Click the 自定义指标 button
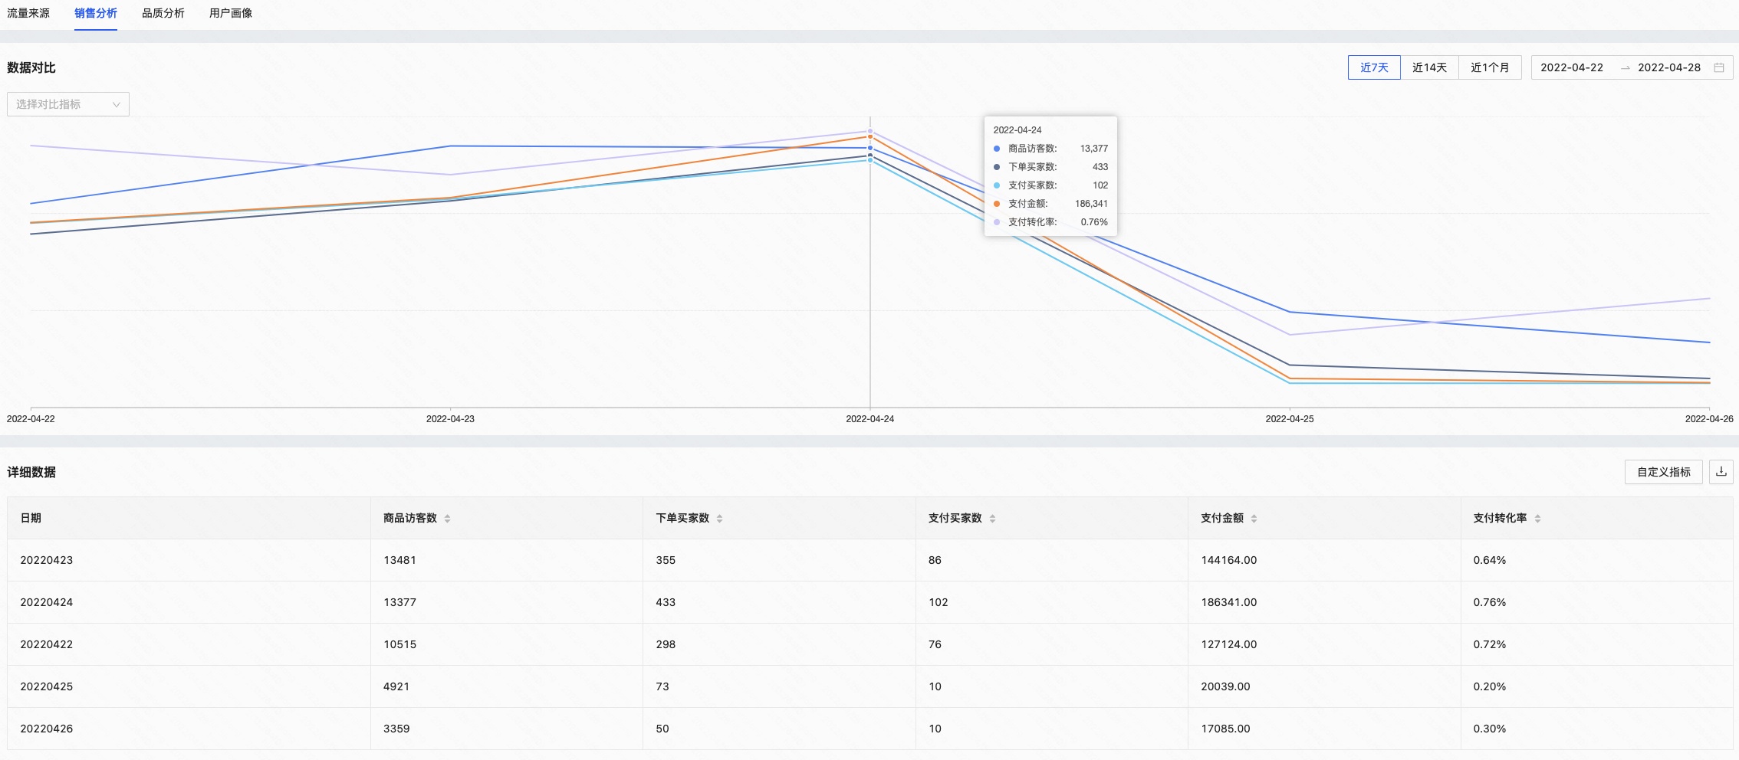Image resolution: width=1739 pixels, height=760 pixels. click(x=1664, y=472)
